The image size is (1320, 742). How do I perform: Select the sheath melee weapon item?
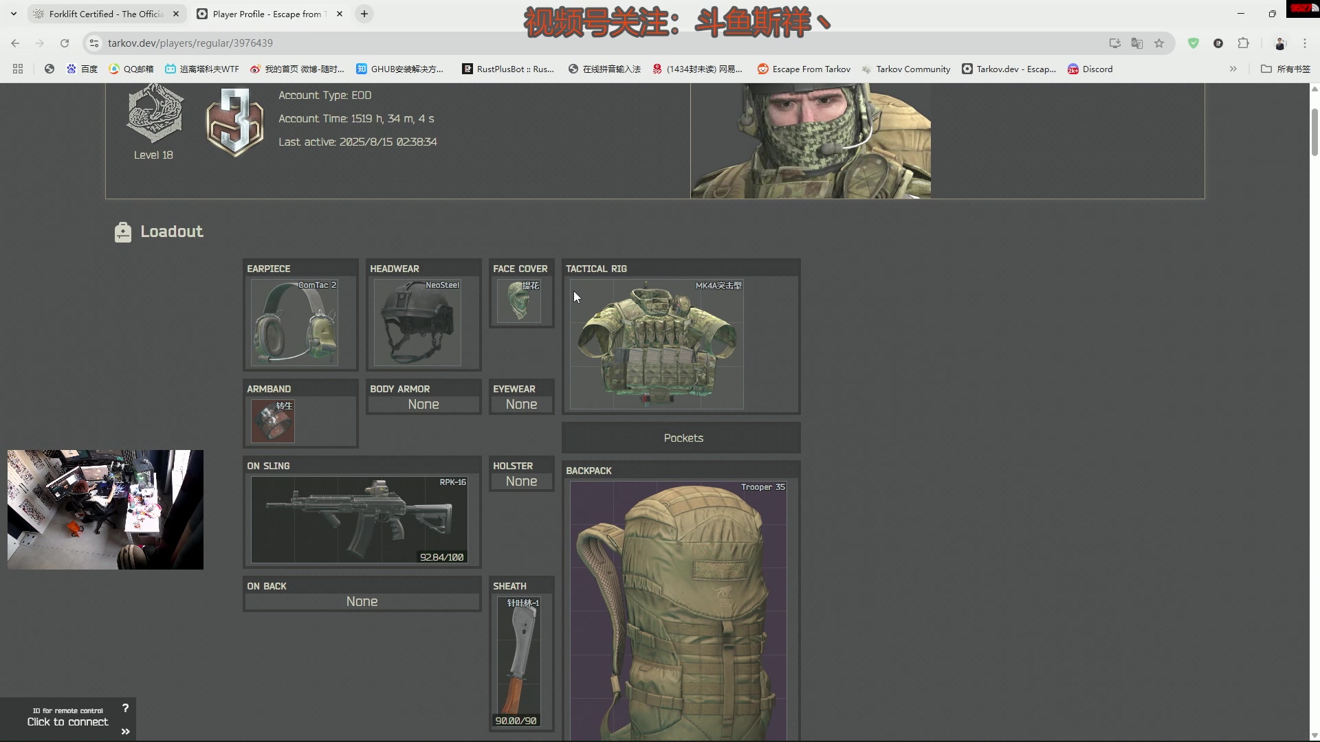(x=519, y=662)
